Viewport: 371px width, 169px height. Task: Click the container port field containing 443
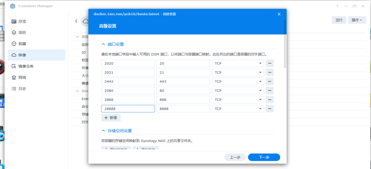183,82
